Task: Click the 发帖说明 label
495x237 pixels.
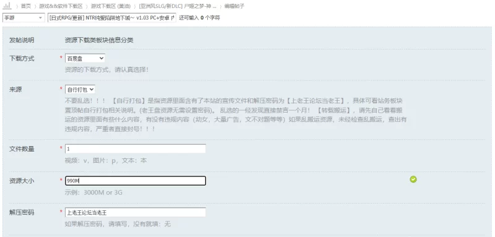Action: coord(22,40)
